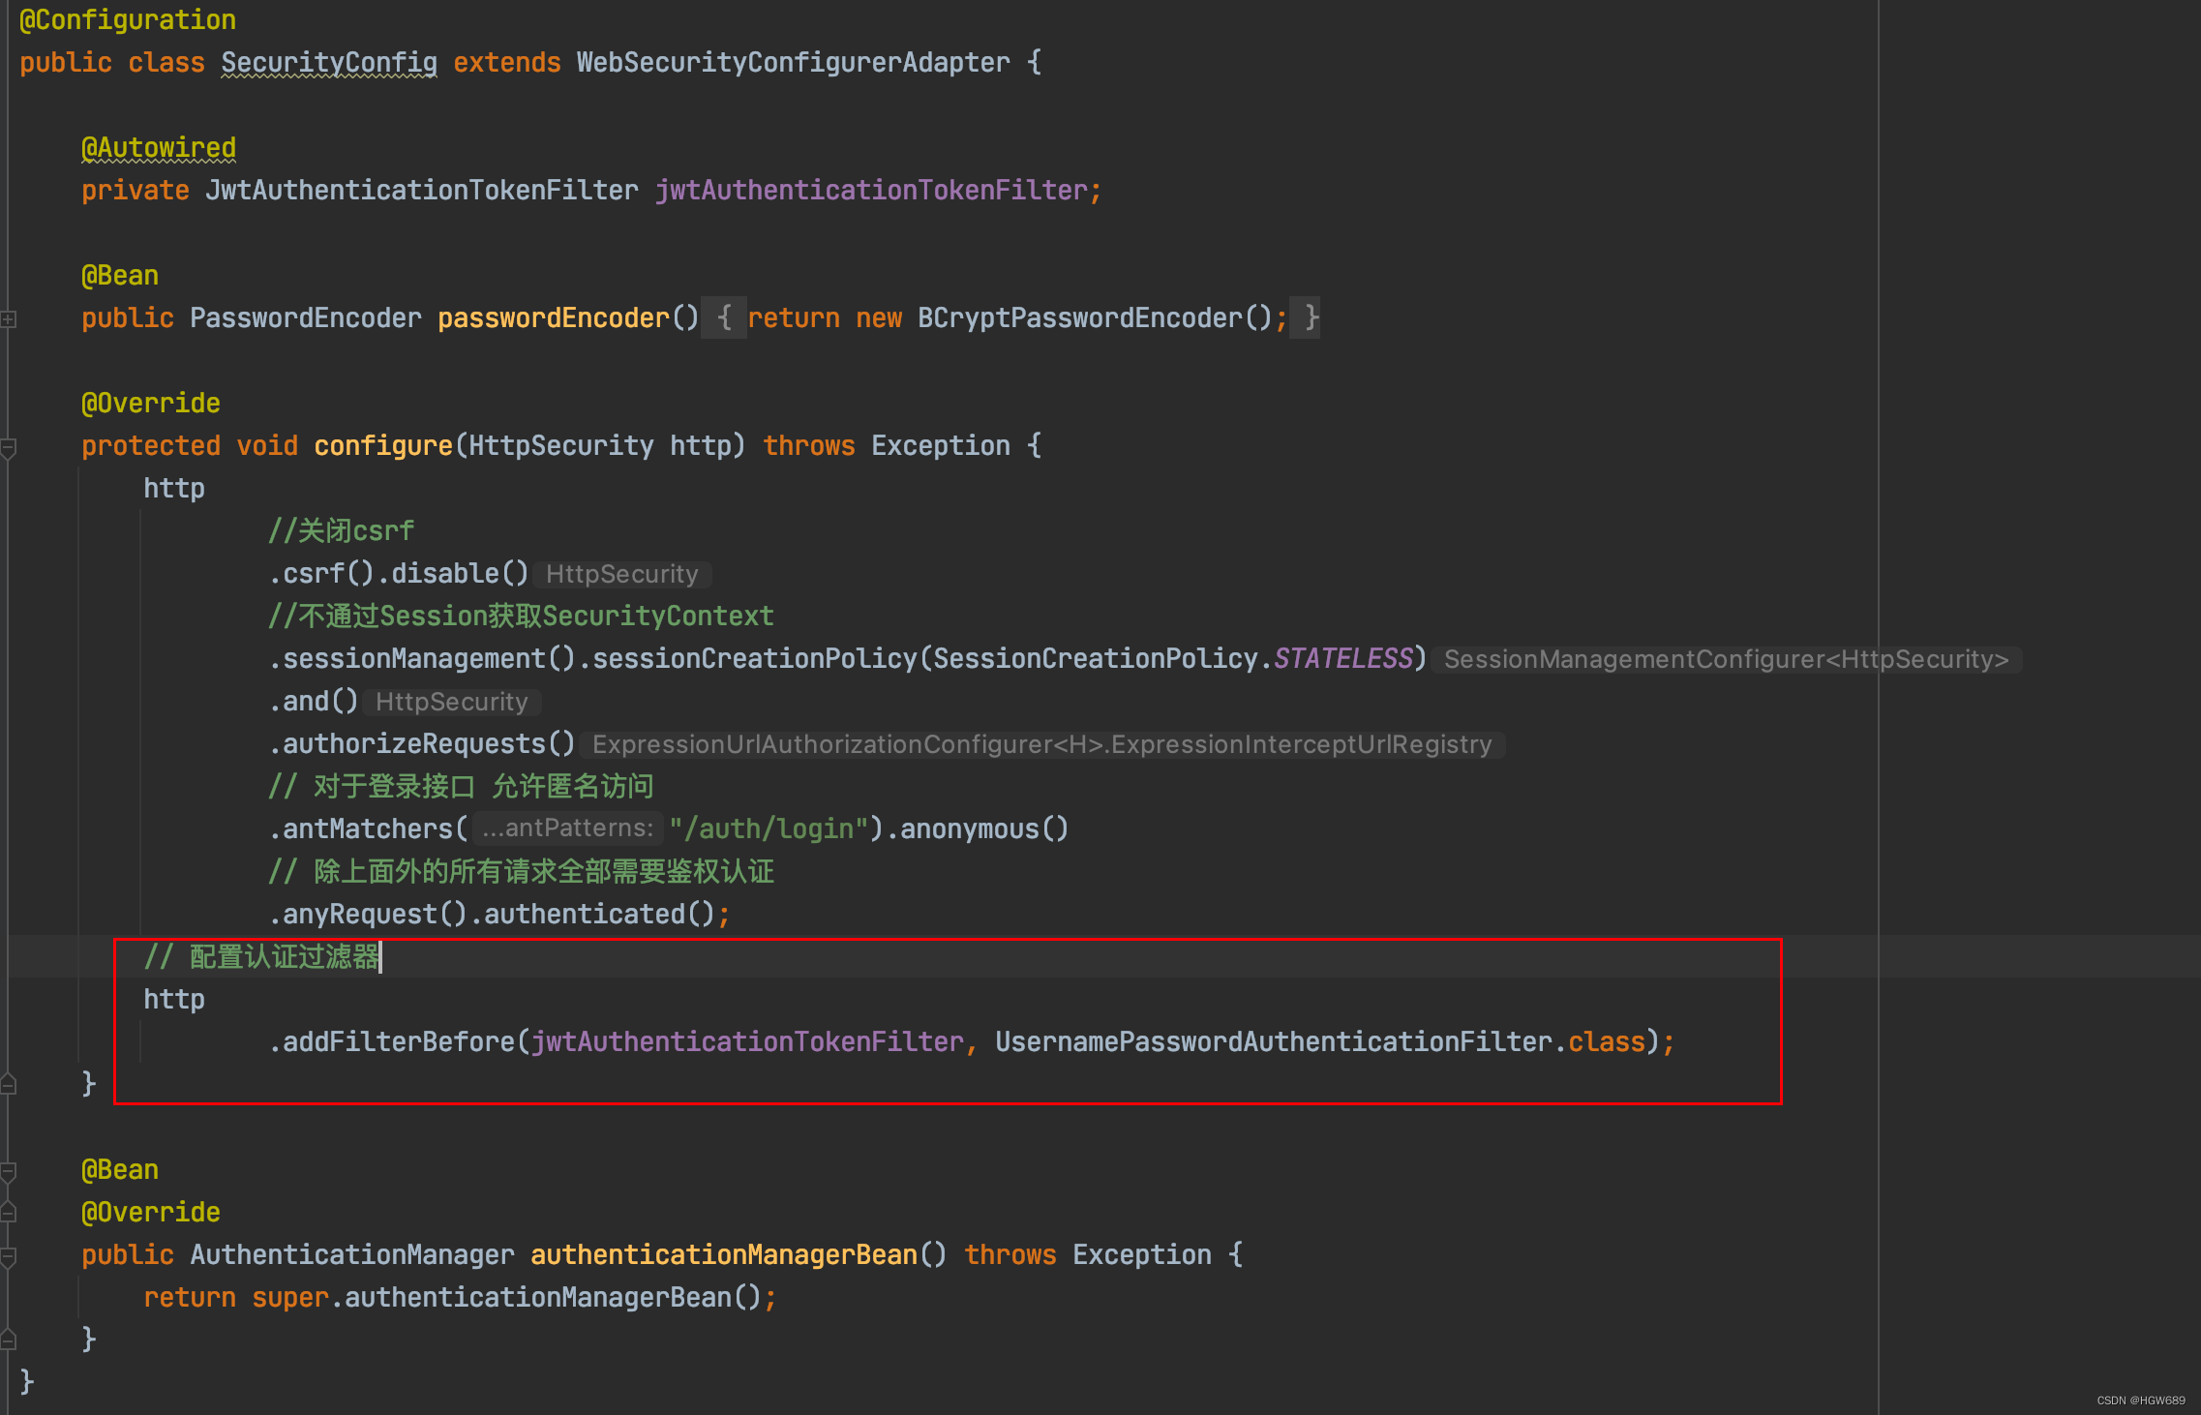Click the protected keyword
2201x1415 pixels.
pyautogui.click(x=151, y=445)
